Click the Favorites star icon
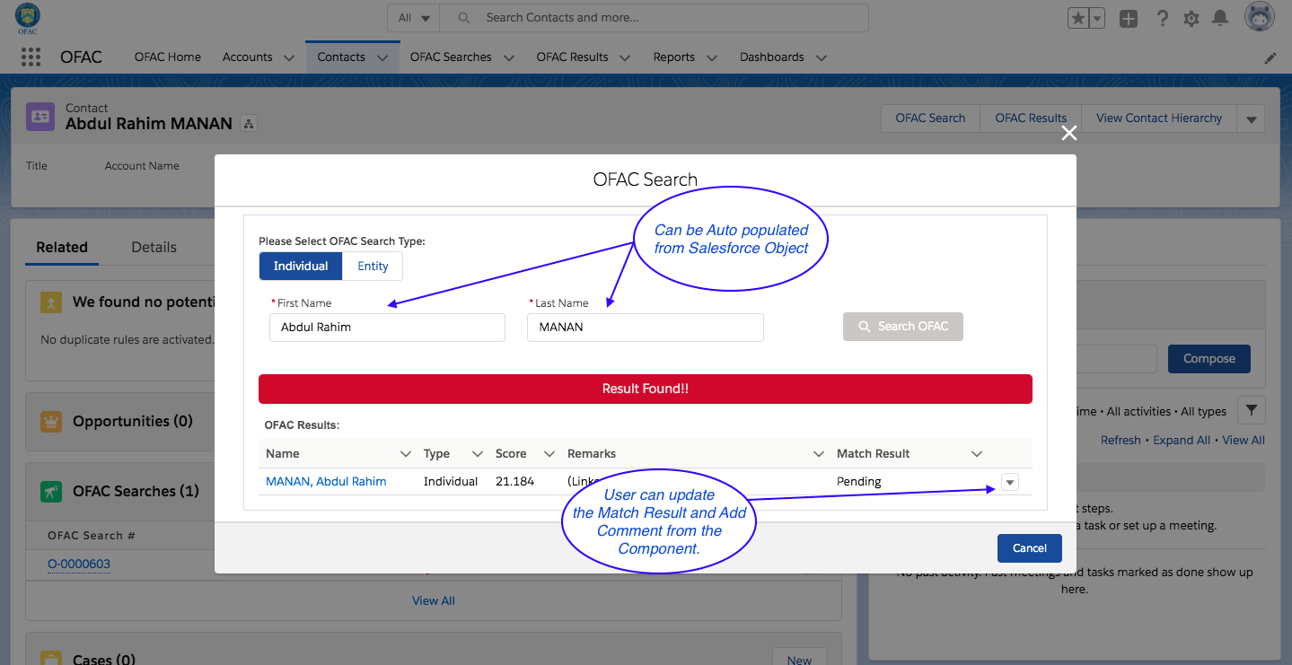Screen dimensions: 1292x665 pos(1077,18)
